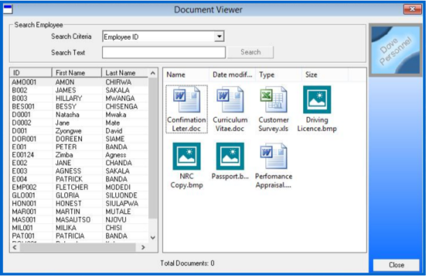
Task: Click the Close button at bottom right
Action: tap(396, 265)
